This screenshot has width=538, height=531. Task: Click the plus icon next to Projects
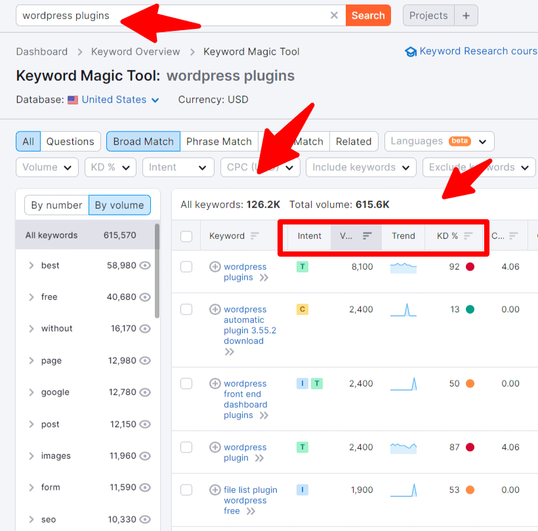pyautogui.click(x=465, y=15)
